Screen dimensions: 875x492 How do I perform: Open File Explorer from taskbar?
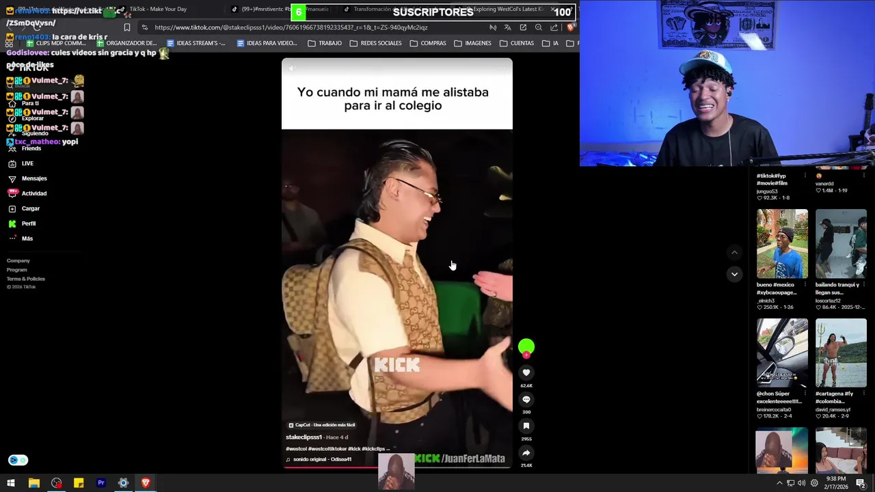pyautogui.click(x=33, y=483)
